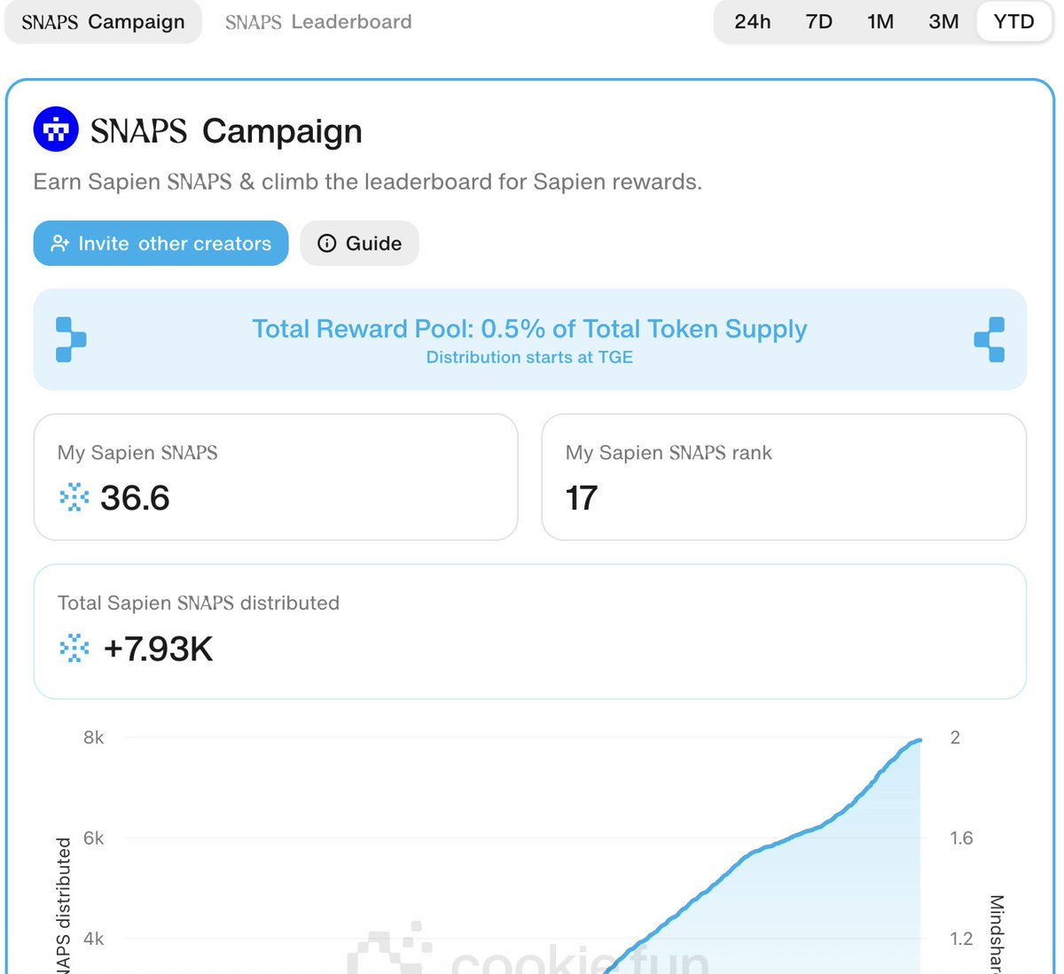Click the left share-node icon in reward banner
The height and width of the screenshot is (974, 1064).
[x=70, y=339]
